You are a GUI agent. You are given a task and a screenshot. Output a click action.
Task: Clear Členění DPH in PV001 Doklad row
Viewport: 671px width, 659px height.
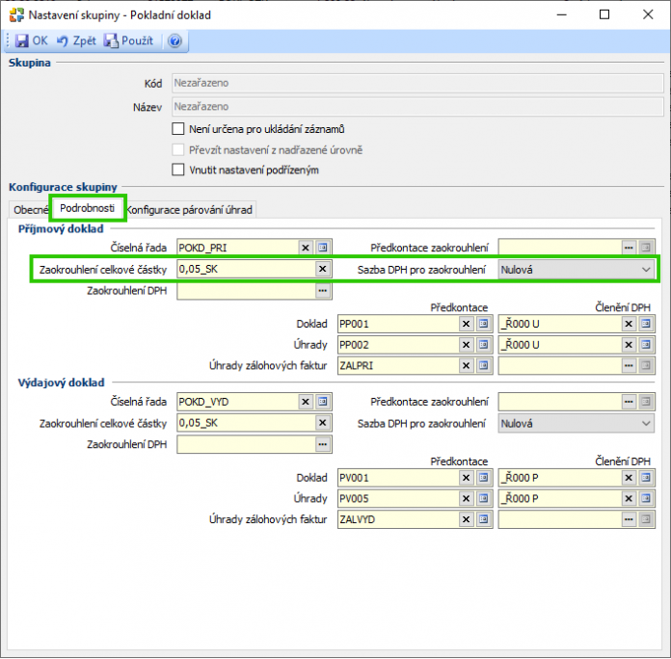[x=629, y=478]
